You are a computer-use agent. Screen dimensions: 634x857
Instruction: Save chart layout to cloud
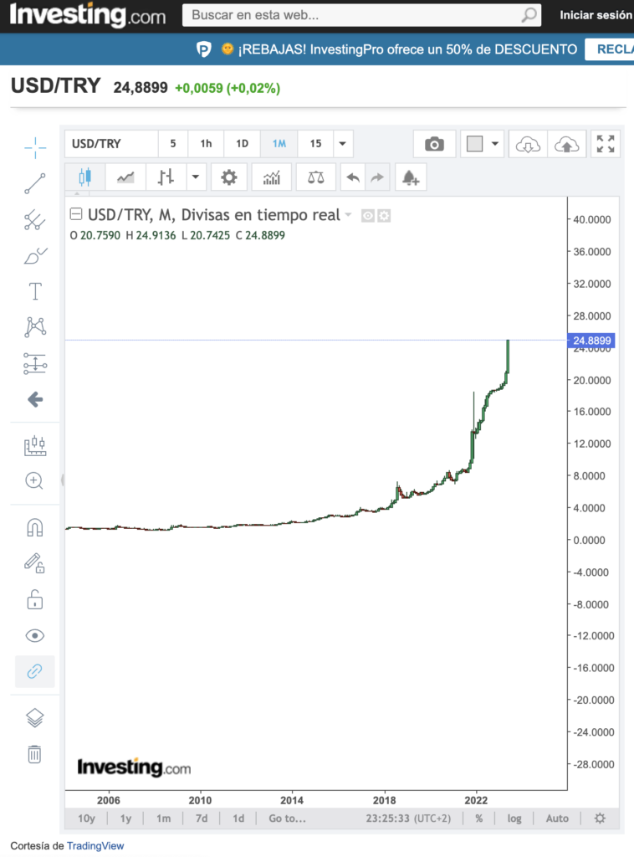[x=567, y=144]
